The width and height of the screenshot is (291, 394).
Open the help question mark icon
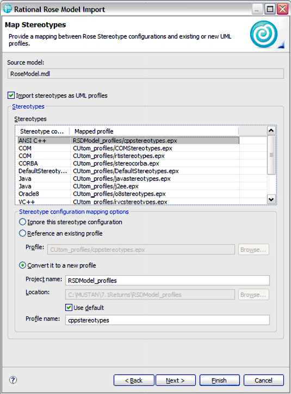pos(13,380)
